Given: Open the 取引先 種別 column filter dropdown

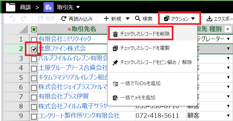Looking at the screenshot, I should click(x=228, y=29).
